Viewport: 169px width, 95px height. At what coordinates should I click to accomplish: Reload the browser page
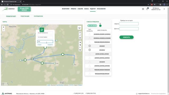(8, 5)
